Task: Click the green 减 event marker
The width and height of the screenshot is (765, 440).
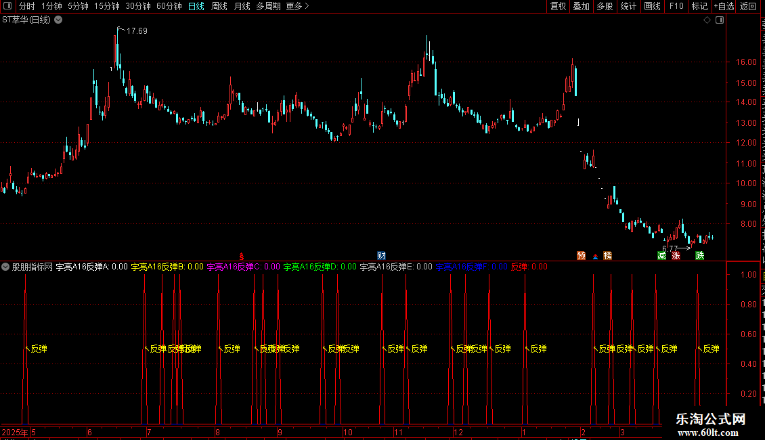Action: click(661, 256)
